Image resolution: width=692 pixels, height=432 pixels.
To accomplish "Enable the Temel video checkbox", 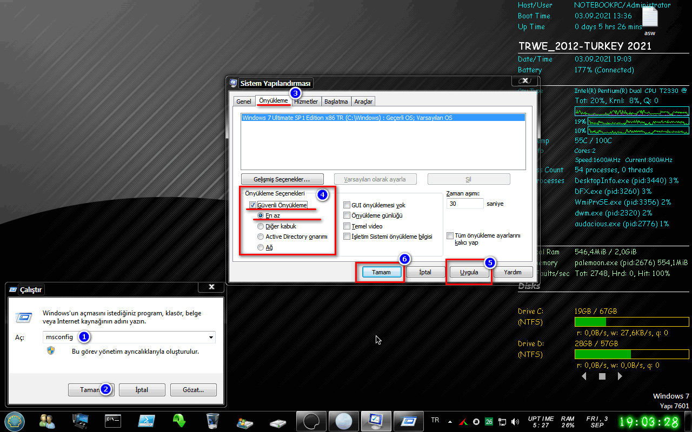I will (347, 226).
